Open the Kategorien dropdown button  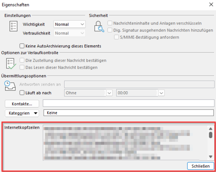click(22, 113)
